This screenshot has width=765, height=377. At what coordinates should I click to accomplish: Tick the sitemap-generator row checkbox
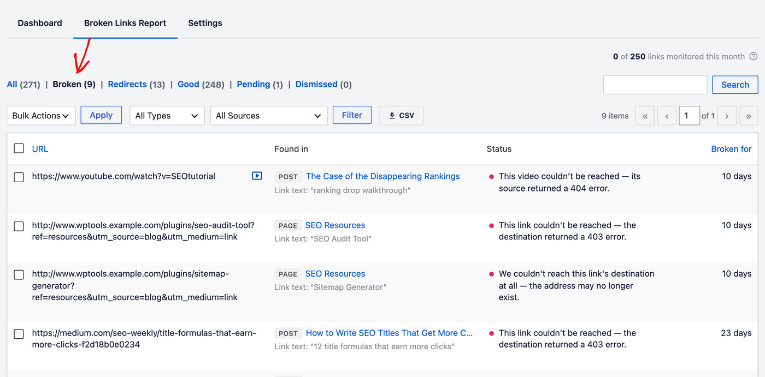[19, 274]
